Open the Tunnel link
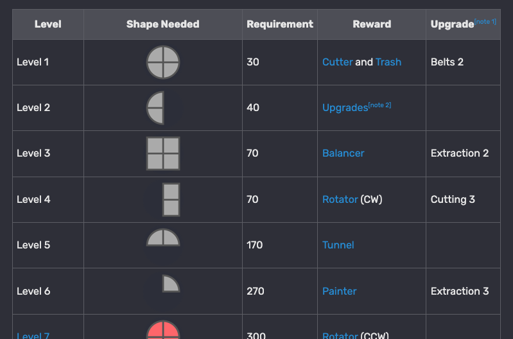The height and width of the screenshot is (339, 513). (338, 245)
